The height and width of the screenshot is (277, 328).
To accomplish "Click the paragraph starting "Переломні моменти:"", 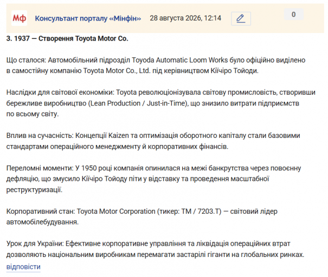I will click(x=153, y=179).
